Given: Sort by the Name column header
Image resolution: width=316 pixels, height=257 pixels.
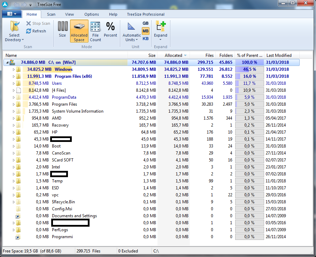Looking at the screenshot, I should (65, 55).
